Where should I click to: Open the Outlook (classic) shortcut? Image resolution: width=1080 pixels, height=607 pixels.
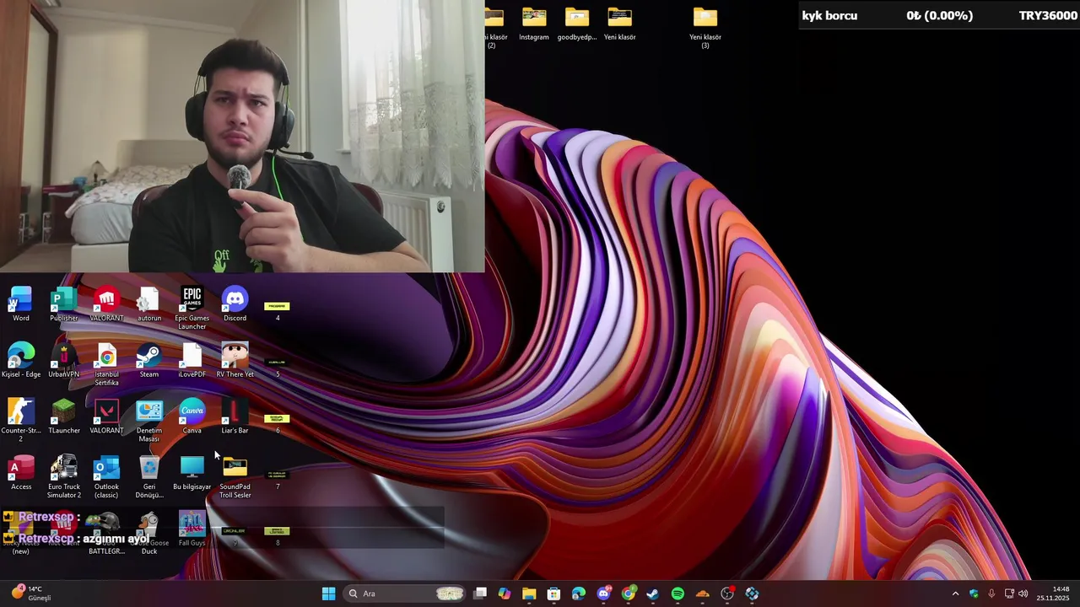(x=106, y=476)
